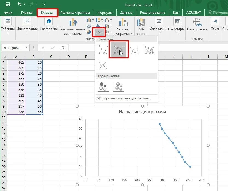The width and height of the screenshot is (228, 191).
Task: Select column C header
Action: (51, 57)
